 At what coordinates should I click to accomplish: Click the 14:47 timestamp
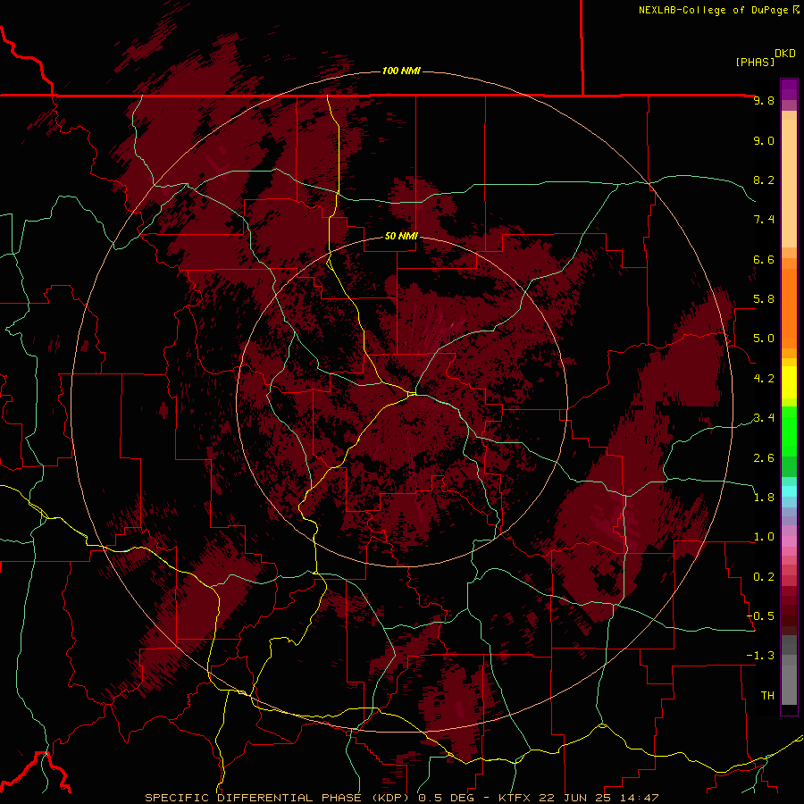tap(641, 798)
